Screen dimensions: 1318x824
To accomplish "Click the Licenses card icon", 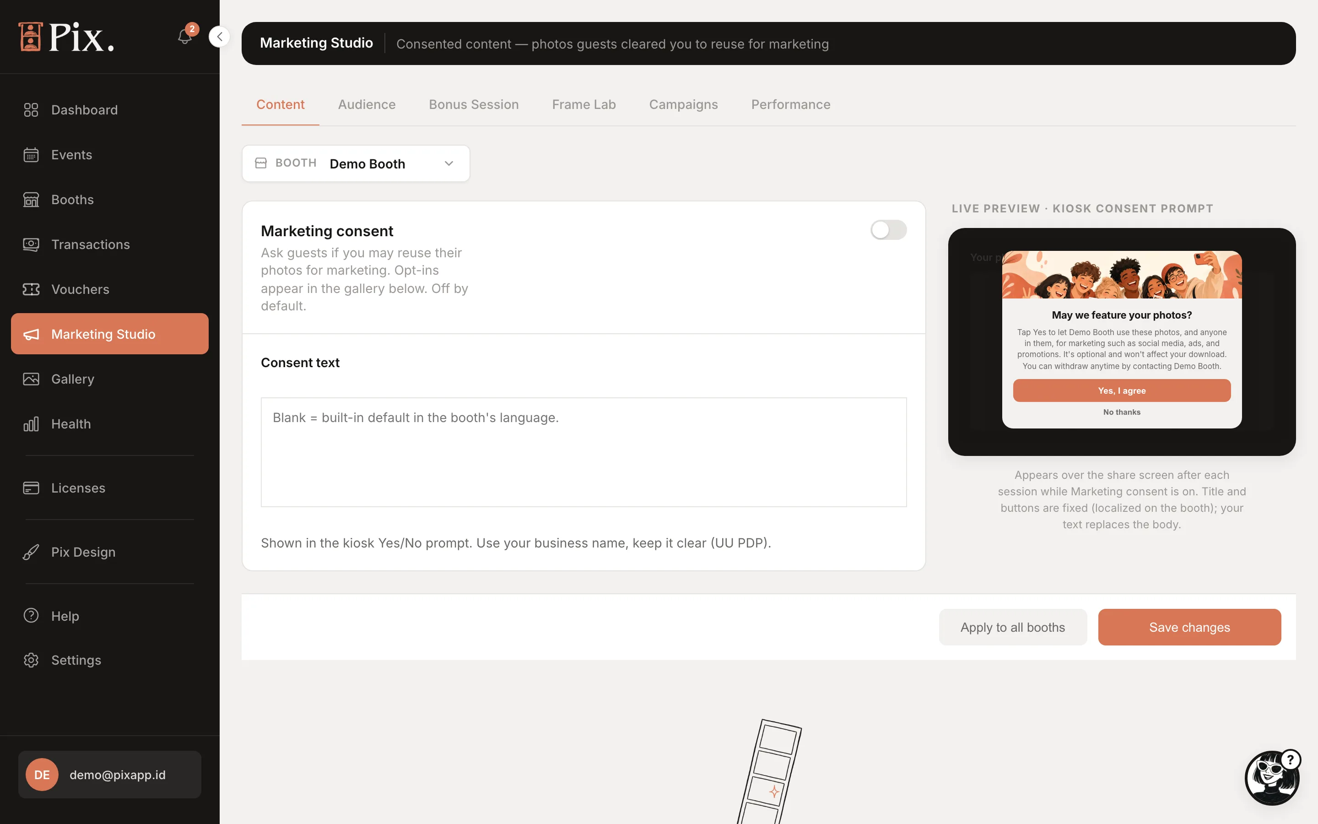I will pos(31,488).
